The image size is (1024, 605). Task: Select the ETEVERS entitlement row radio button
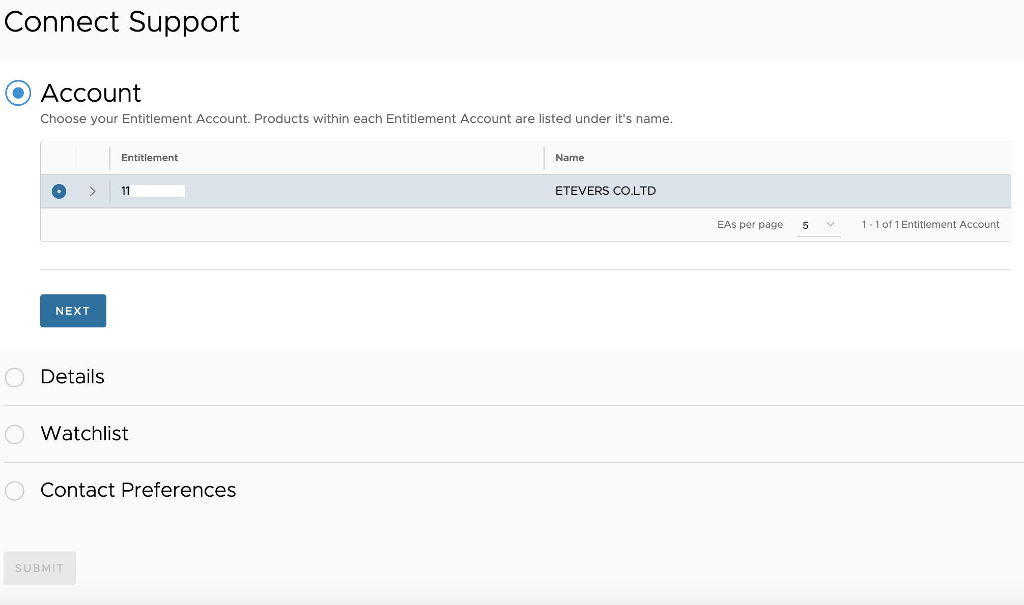[59, 191]
